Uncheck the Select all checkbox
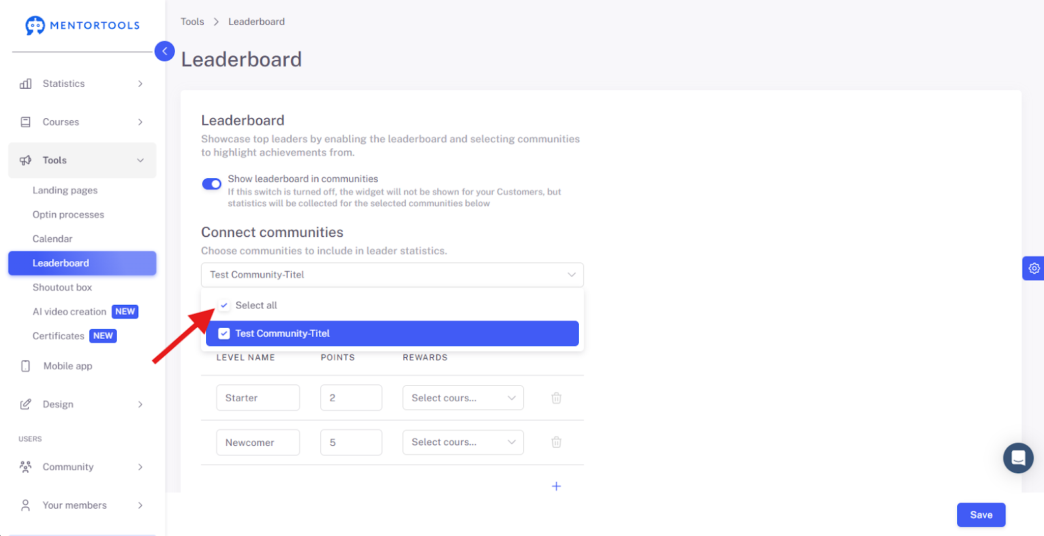The image size is (1044, 536). click(x=224, y=305)
